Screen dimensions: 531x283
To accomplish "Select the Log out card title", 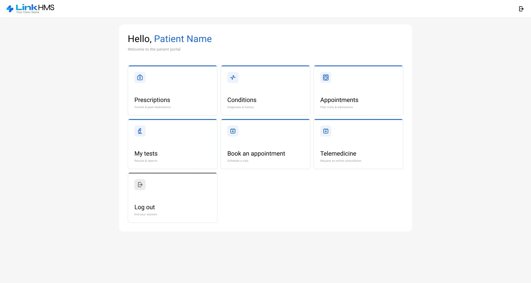I will pyautogui.click(x=144, y=207).
